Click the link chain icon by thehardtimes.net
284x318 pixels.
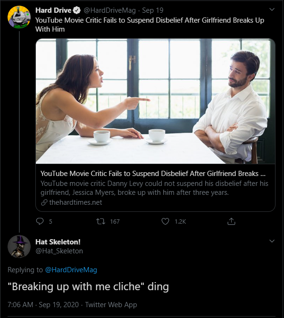click(44, 202)
